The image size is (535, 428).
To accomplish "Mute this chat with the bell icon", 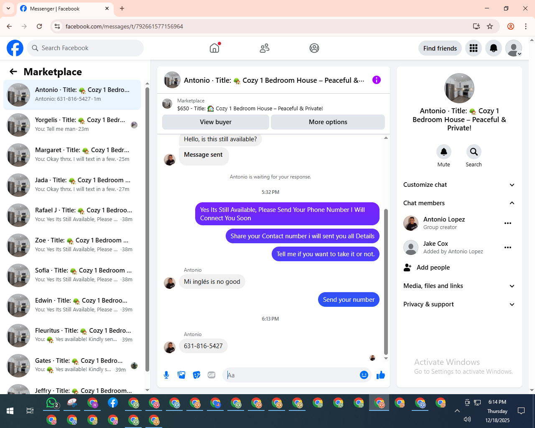I will tap(444, 152).
